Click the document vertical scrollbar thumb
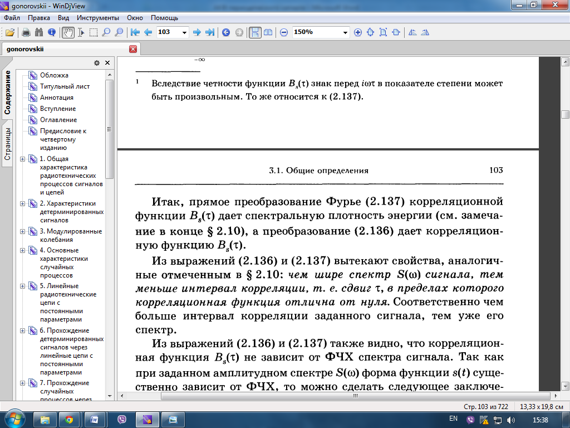The height and width of the screenshot is (428, 570). 565,114
